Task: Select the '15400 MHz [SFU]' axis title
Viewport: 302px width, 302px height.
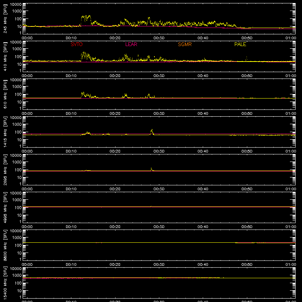Action: [x=5, y=283]
